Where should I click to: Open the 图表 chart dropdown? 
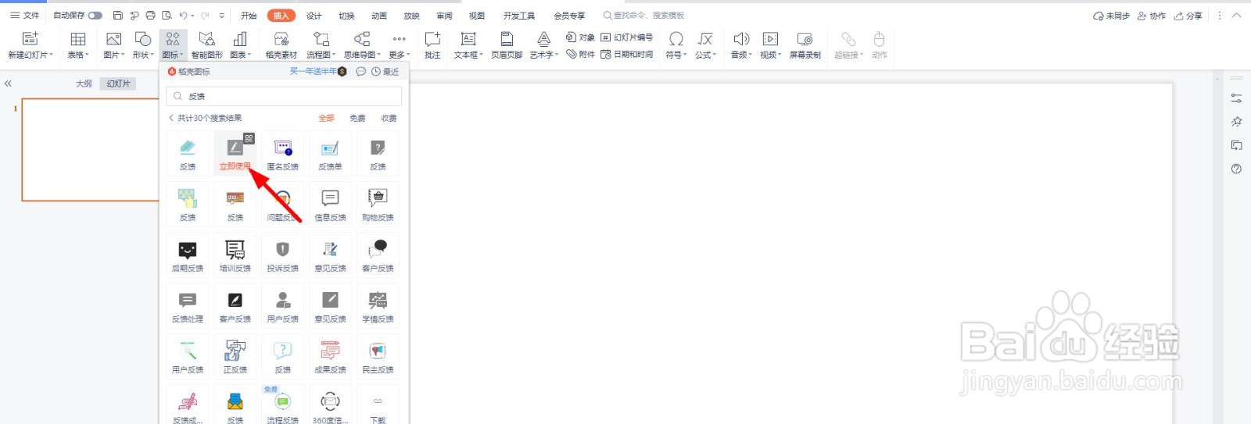click(x=241, y=45)
